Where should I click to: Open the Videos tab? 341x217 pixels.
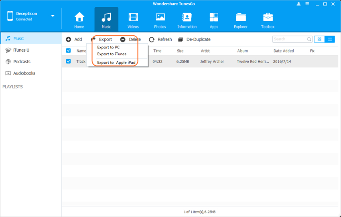pos(133,20)
